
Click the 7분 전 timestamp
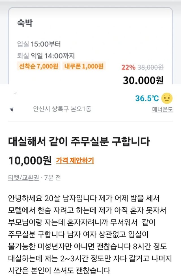point(53,178)
